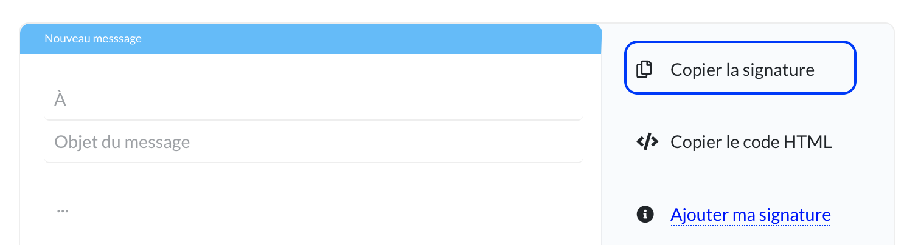The image size is (904, 245).
Task: Click the HTML code brackets icon
Action: (647, 142)
